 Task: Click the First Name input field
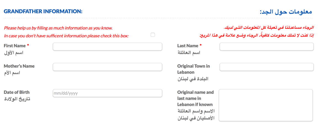coord(107,47)
